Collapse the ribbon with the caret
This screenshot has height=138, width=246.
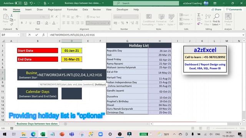pyautogui.click(x=243, y=29)
